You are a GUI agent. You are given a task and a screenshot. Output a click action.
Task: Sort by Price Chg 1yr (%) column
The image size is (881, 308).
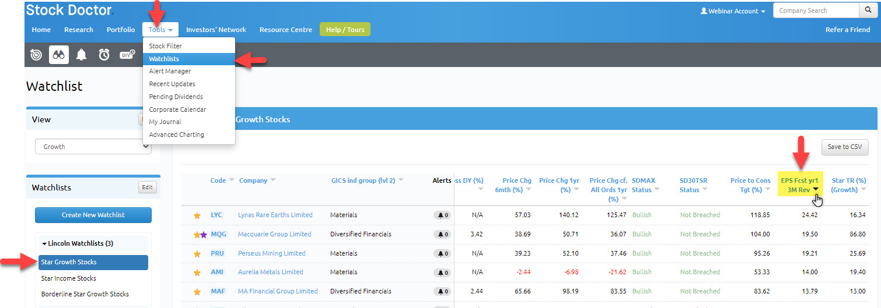[560, 185]
